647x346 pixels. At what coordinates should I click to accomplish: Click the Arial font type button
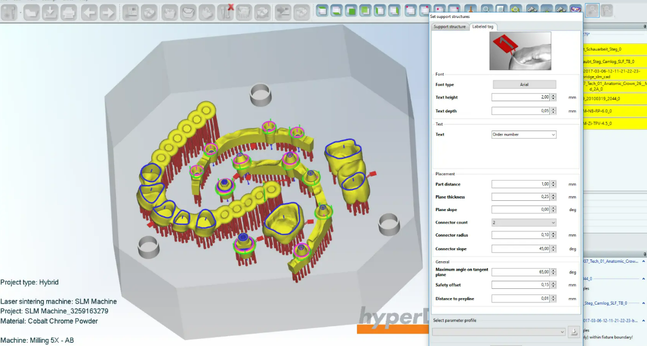(x=524, y=84)
